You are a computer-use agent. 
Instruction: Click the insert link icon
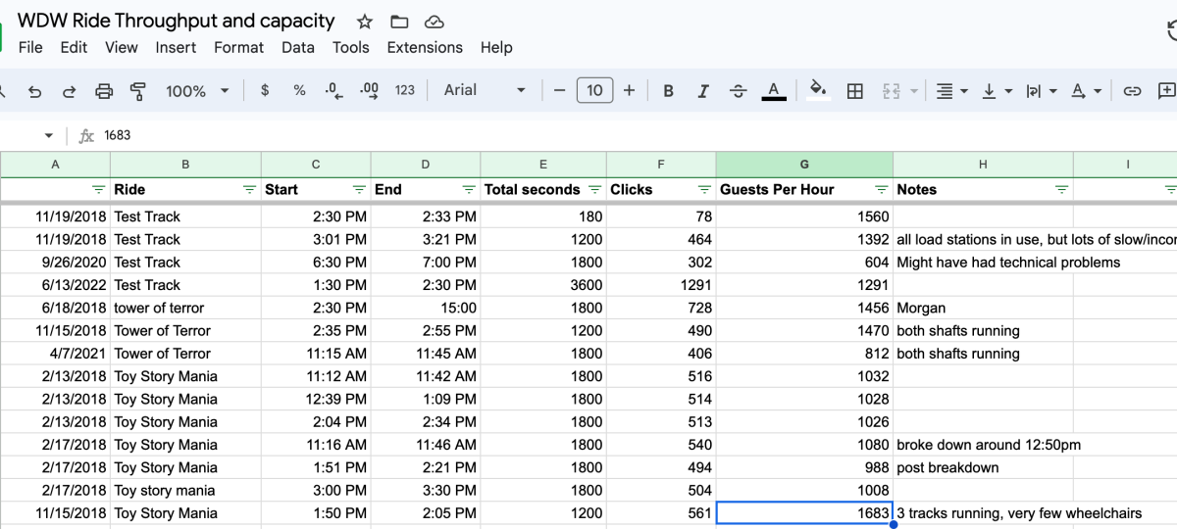1132,91
